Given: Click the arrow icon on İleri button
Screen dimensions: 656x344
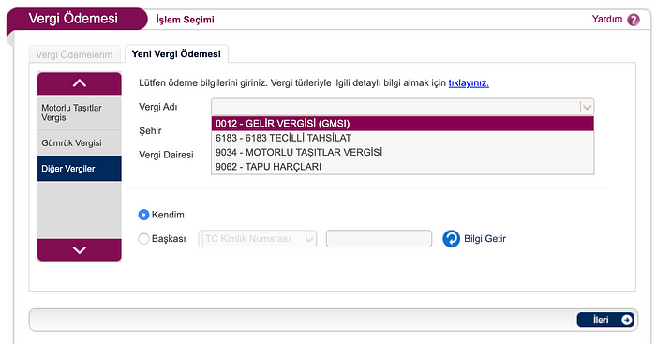Looking at the screenshot, I should (626, 321).
